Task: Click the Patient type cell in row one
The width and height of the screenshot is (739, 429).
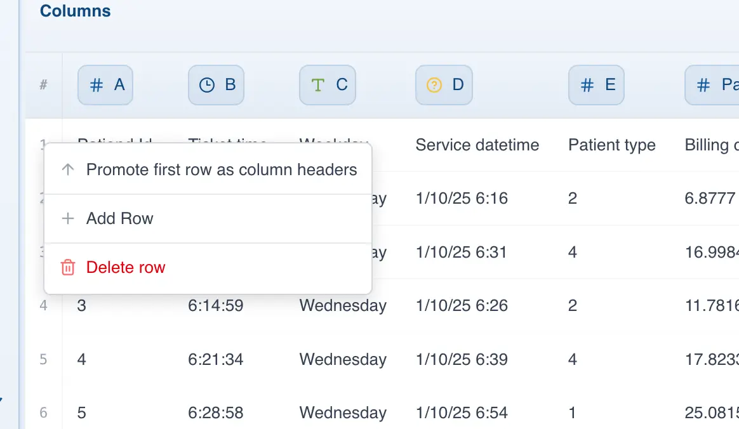Action: [611, 145]
